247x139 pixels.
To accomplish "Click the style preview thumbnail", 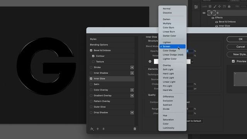I will (x=240, y=79).
